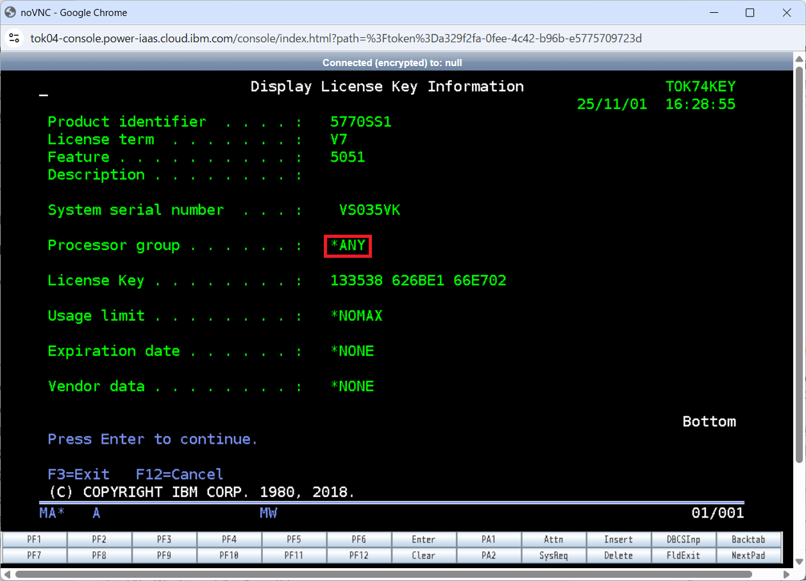Screen dimensions: 806x581
Task: Click the PF8 function key button
Action: click(99, 555)
